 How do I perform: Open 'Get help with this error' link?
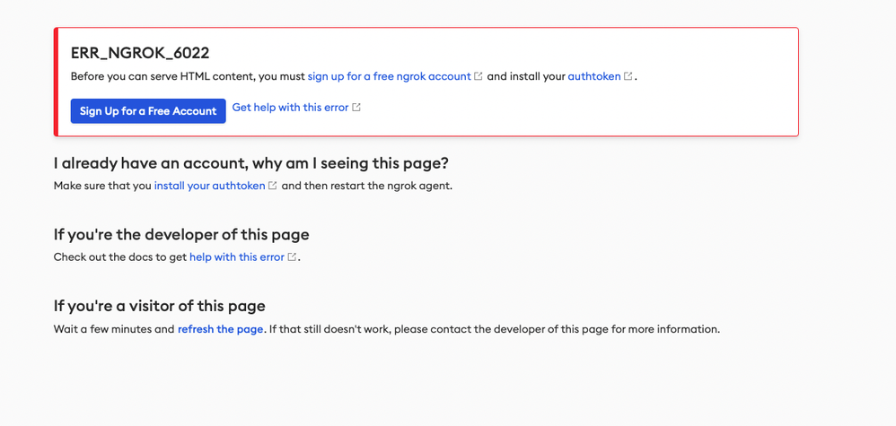[290, 107]
